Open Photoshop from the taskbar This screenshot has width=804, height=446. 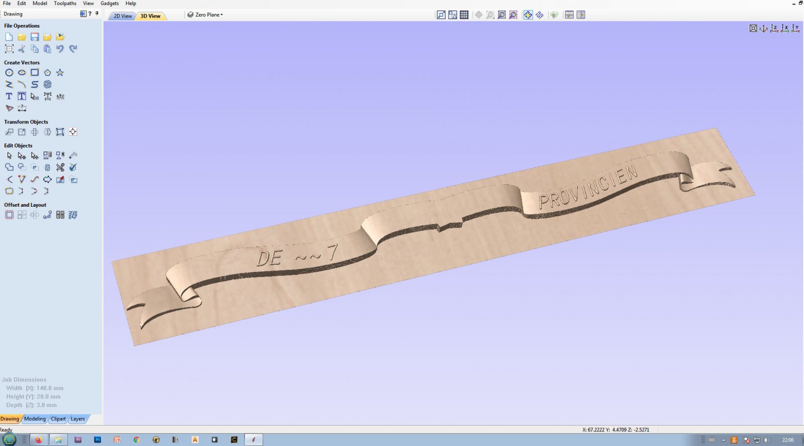(x=97, y=440)
